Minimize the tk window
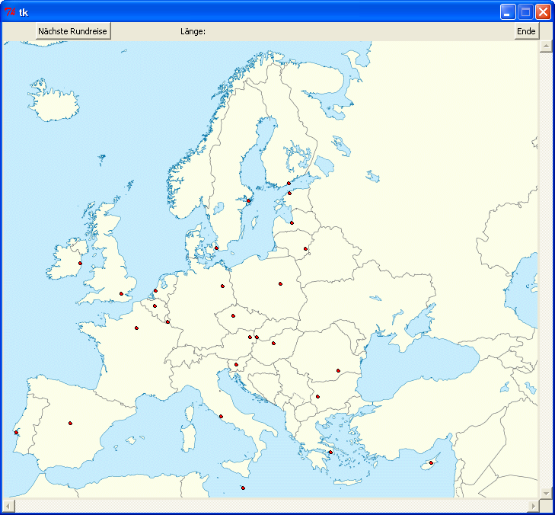This screenshot has height=515, width=555. coord(508,11)
